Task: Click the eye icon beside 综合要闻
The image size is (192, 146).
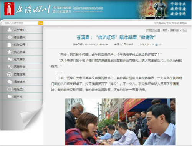Action: point(10,37)
